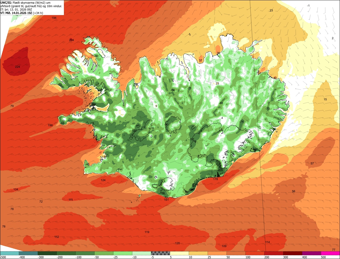This screenshot has height=259, width=340.
Task: Click the 114 value on the map
Action: pos(267,242)
